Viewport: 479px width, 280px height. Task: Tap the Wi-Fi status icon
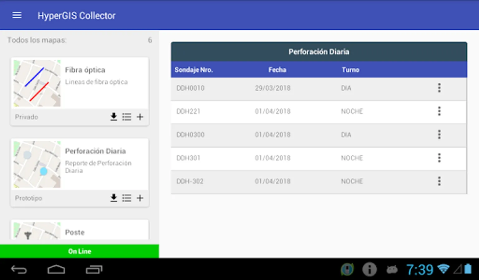pyautogui.click(x=443, y=269)
